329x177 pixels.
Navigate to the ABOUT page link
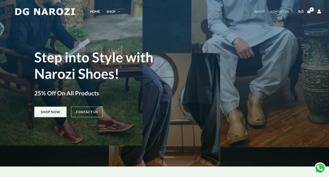pyautogui.click(x=259, y=12)
